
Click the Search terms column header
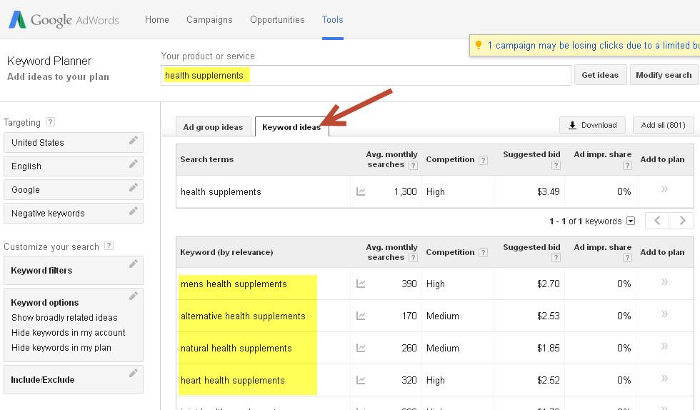(206, 159)
